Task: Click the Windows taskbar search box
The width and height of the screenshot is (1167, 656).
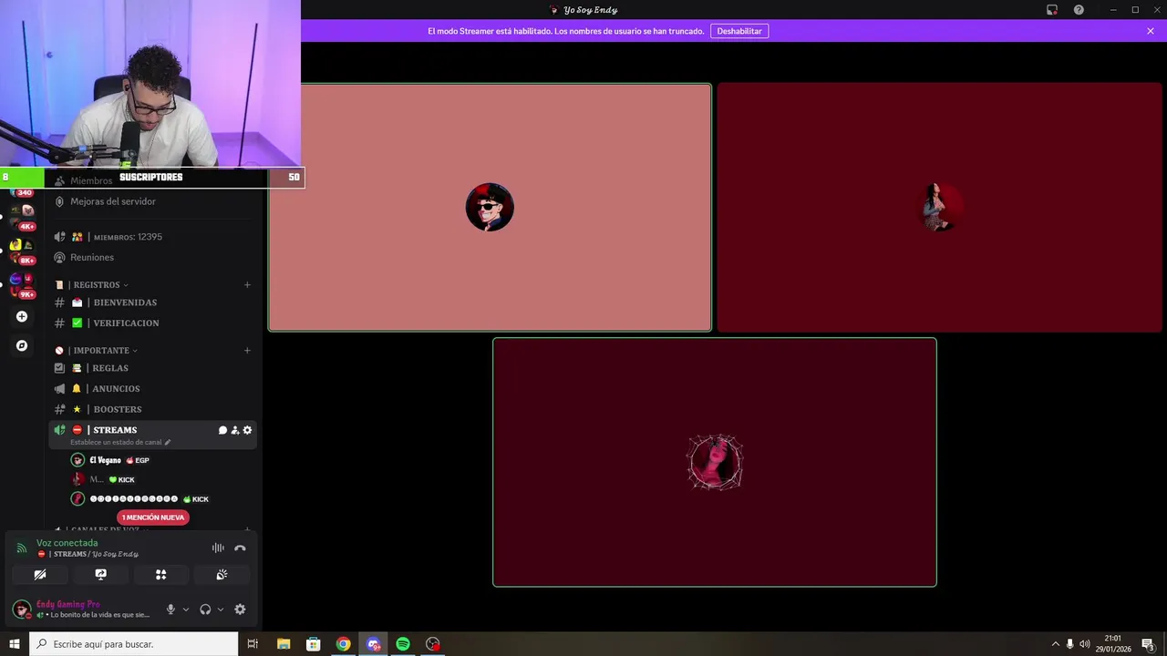Action: 134,644
